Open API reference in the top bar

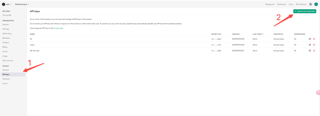[x=301, y=4]
